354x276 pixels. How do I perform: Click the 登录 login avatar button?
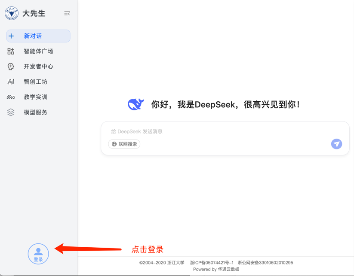pyautogui.click(x=38, y=254)
